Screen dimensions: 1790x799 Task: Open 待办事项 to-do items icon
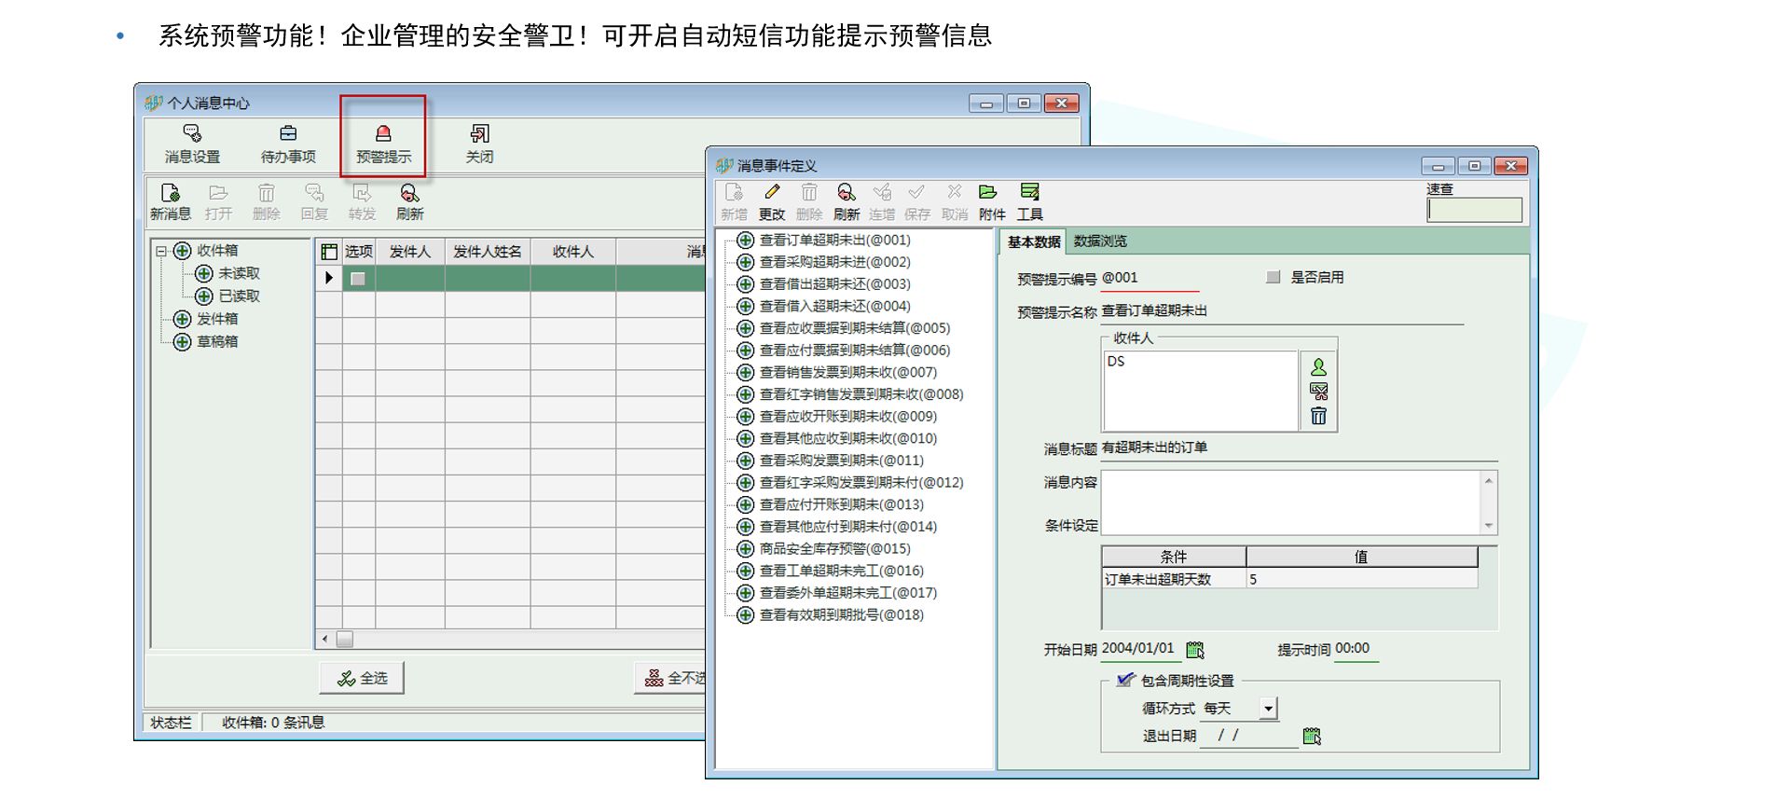pyautogui.click(x=288, y=135)
